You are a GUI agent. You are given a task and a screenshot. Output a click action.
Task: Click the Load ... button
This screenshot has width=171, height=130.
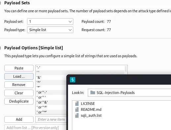19,76
